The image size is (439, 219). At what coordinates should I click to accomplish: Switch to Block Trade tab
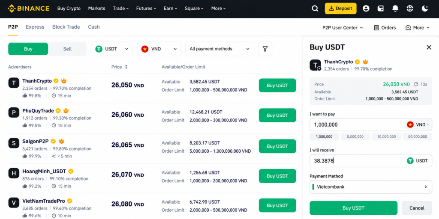(66, 27)
